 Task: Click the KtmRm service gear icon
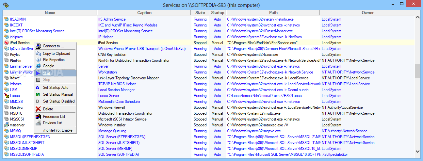click(x=6, y=60)
